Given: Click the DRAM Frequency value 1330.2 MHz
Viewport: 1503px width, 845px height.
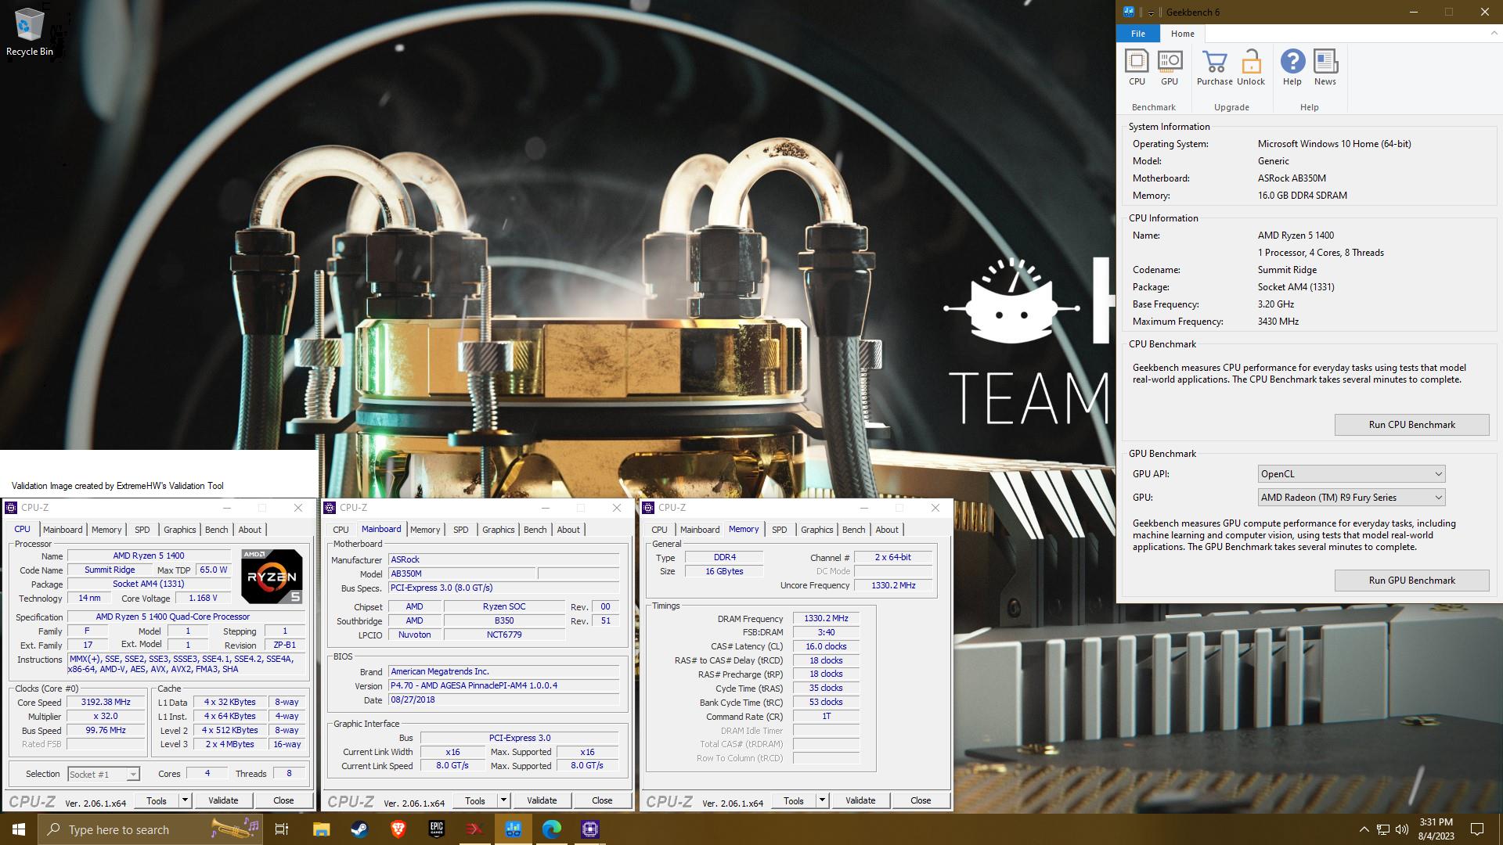Looking at the screenshot, I should click(826, 618).
